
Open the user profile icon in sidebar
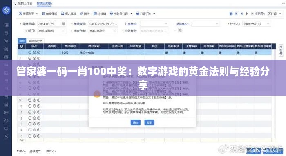point(7,137)
